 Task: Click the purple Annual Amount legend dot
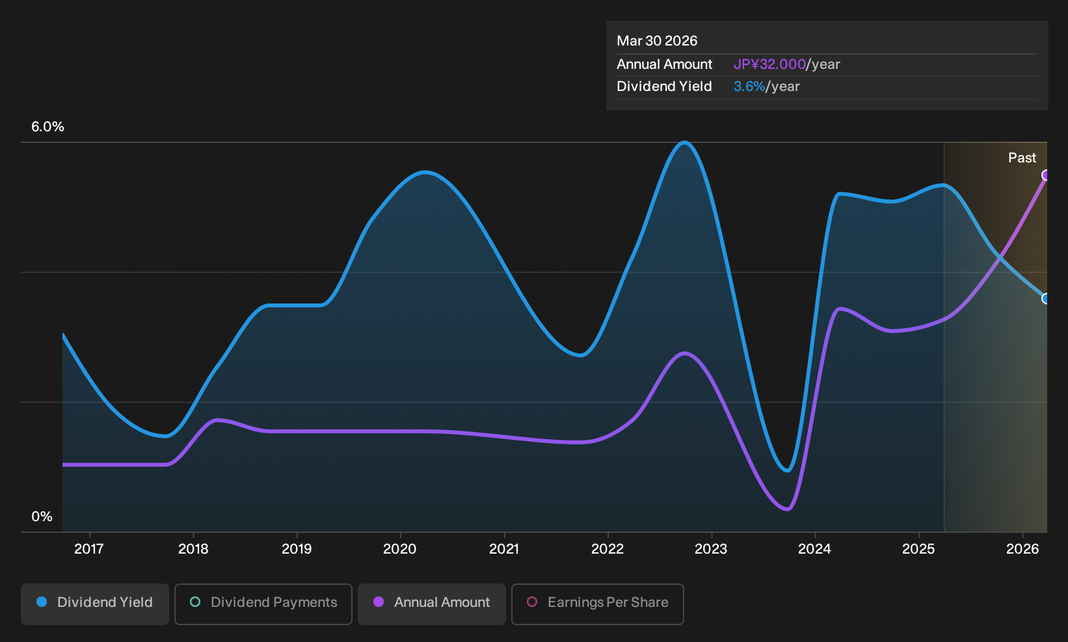[379, 602]
